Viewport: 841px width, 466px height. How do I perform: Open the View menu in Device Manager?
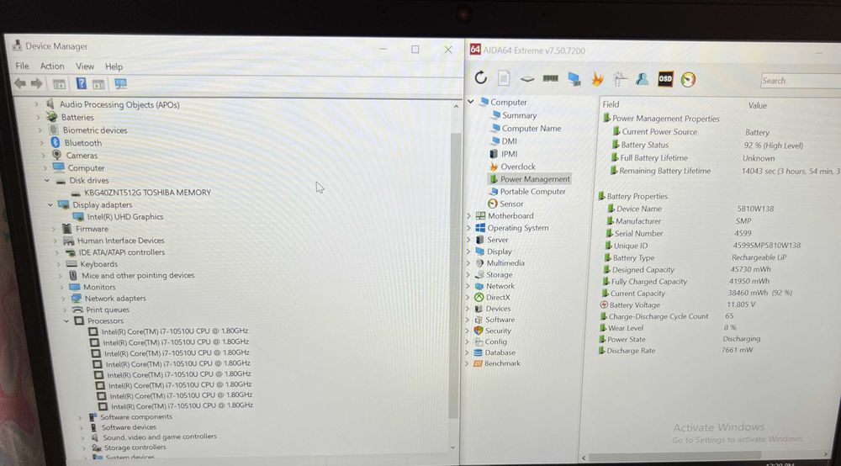tap(85, 66)
